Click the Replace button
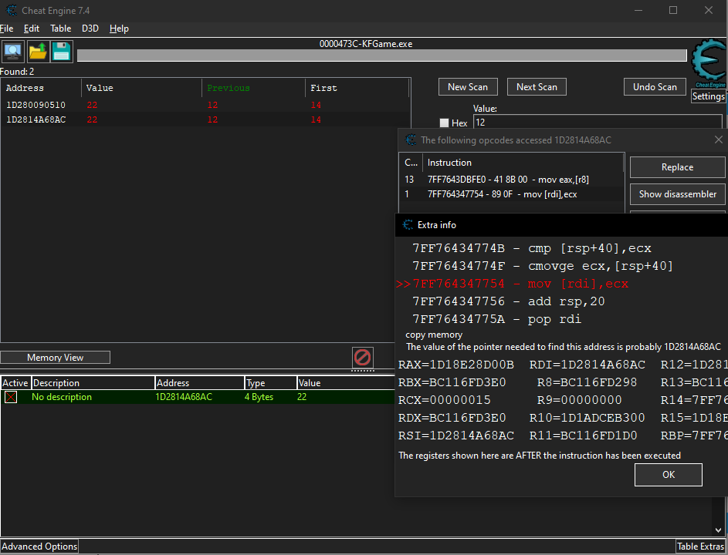This screenshot has width=728, height=555. [677, 167]
